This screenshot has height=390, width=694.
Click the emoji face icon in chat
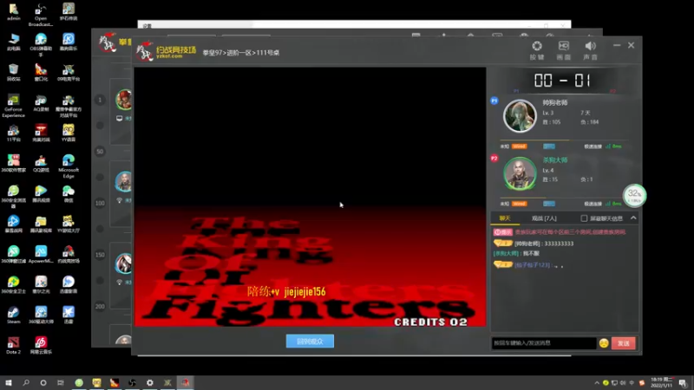(604, 343)
